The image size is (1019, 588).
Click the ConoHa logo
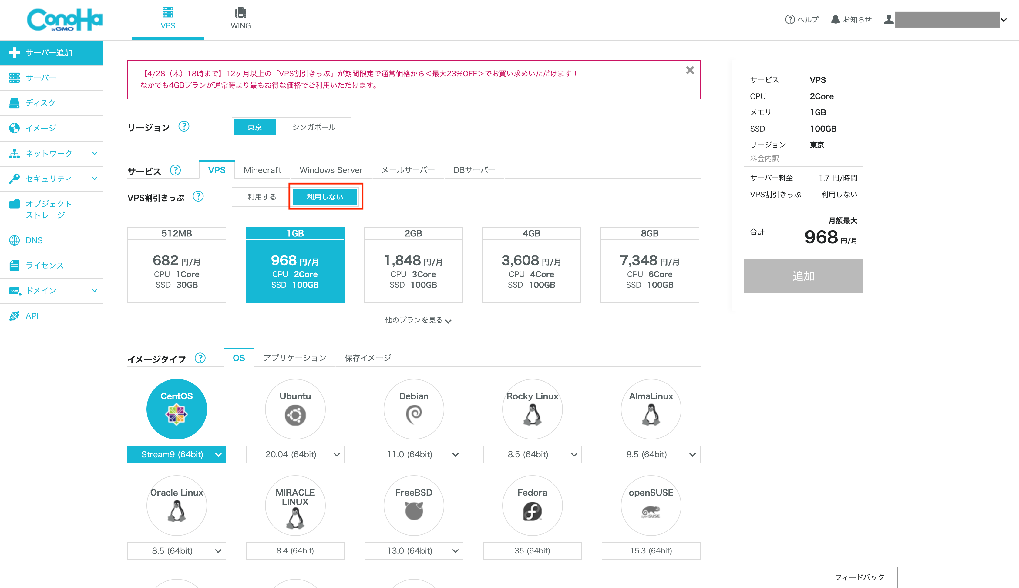click(x=65, y=20)
